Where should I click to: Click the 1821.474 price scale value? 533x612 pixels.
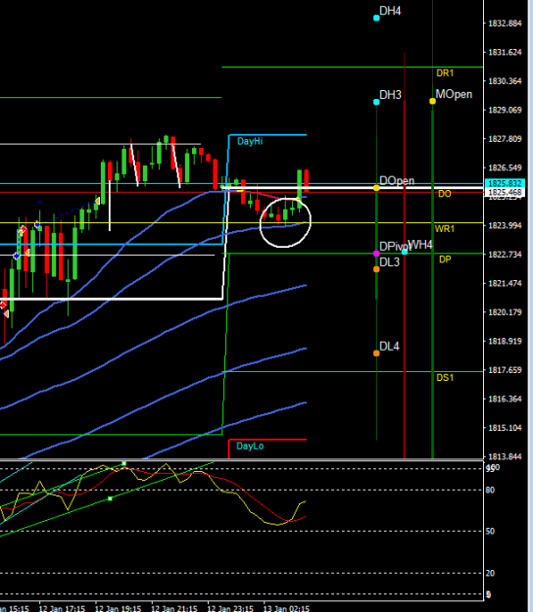point(505,283)
